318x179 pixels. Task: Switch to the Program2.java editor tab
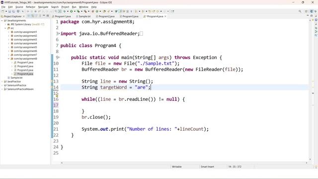(x=105, y=16)
